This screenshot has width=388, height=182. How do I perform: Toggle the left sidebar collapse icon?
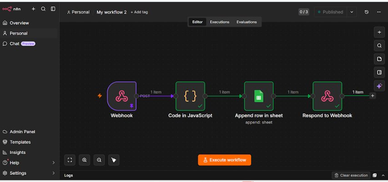coord(53,9)
